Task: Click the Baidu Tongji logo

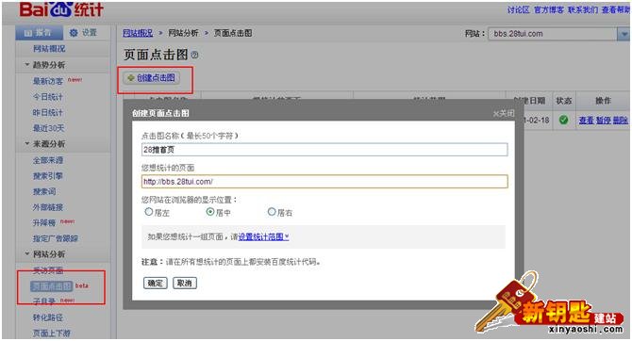Action: pos(61,9)
